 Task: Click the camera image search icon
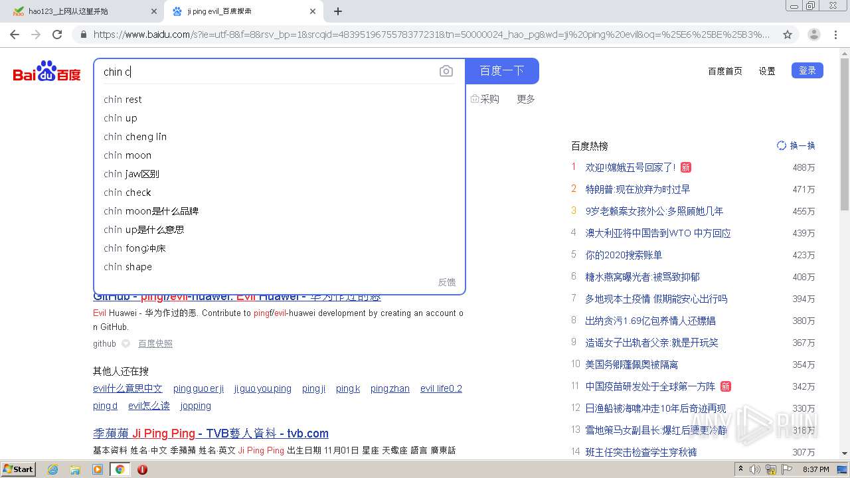click(446, 71)
